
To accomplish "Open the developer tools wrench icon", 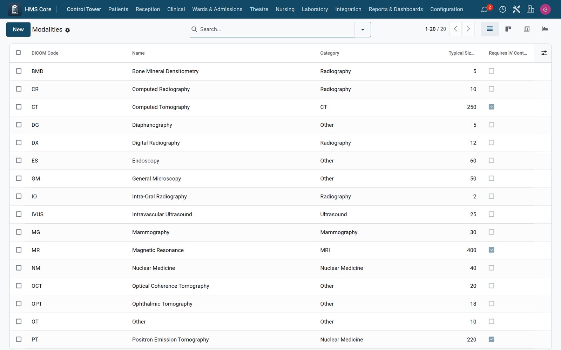I will pos(516,9).
